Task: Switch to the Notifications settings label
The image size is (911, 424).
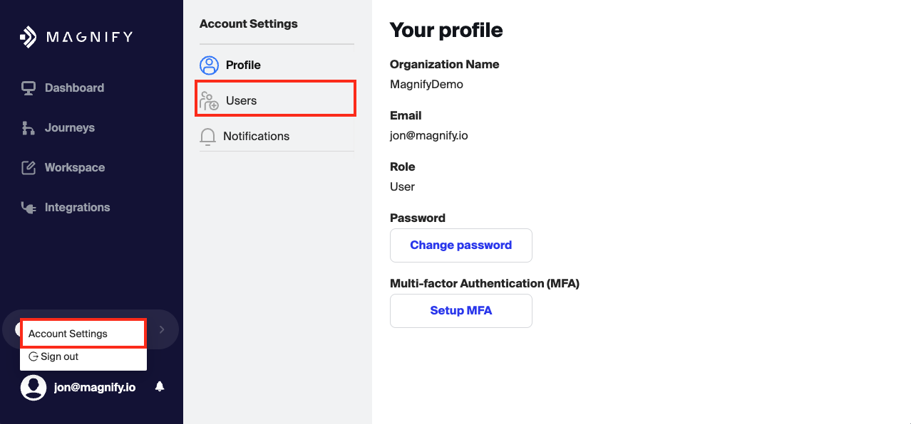Action: point(256,137)
